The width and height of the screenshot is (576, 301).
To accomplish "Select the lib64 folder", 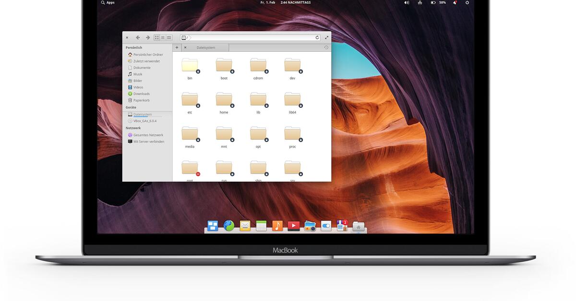I will [292, 103].
